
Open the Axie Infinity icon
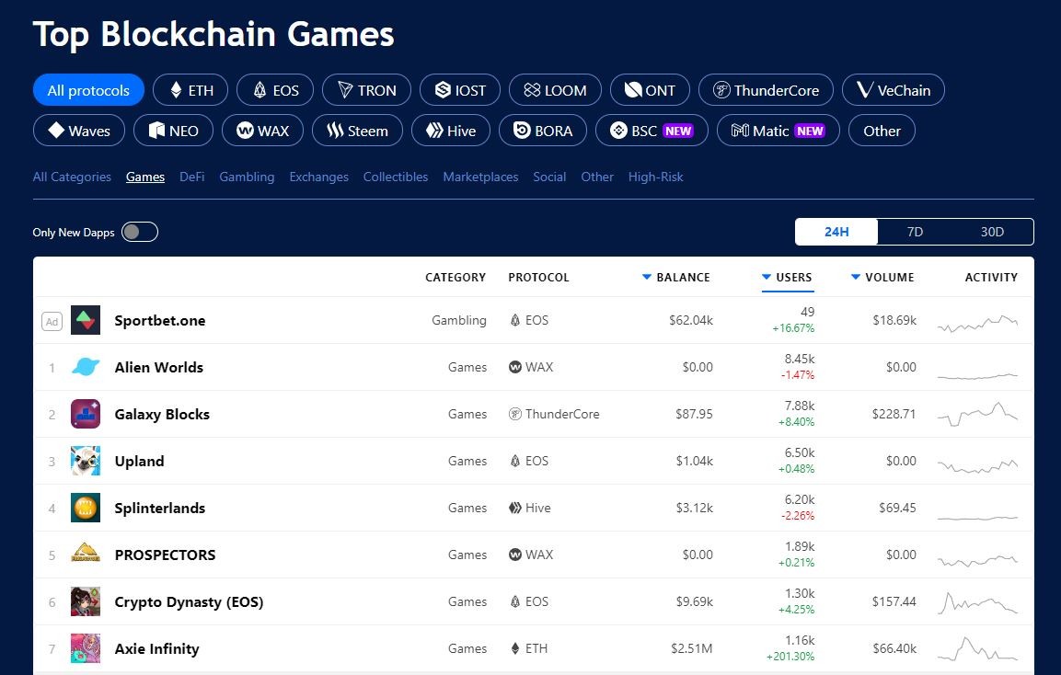point(86,648)
